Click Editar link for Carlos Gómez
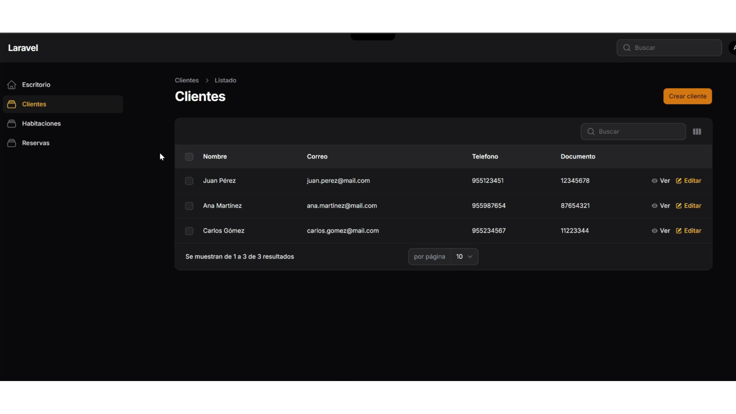This screenshot has height=414, width=736. tap(692, 231)
